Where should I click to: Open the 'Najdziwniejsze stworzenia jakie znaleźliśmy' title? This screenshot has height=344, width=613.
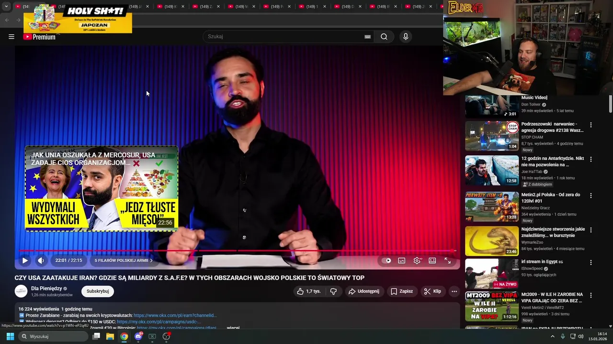tap(553, 232)
